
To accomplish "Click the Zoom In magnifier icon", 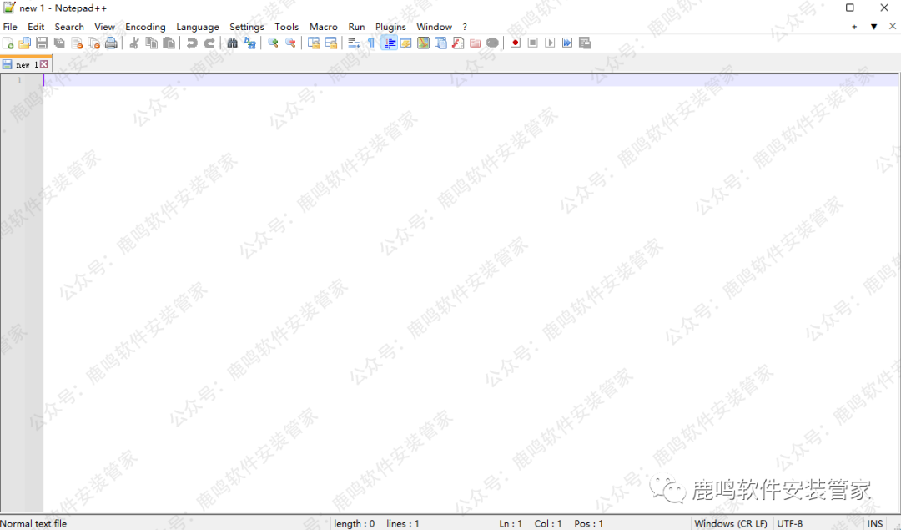I will pos(273,43).
